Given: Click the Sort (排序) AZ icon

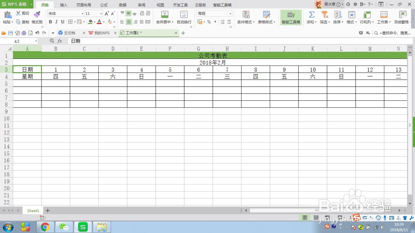Looking at the screenshot, I should [x=338, y=15].
